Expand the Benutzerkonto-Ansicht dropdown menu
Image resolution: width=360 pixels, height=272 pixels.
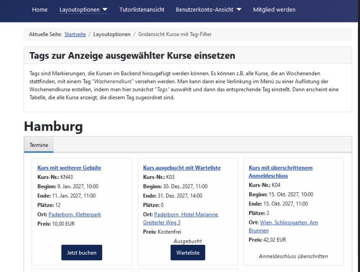208,9
